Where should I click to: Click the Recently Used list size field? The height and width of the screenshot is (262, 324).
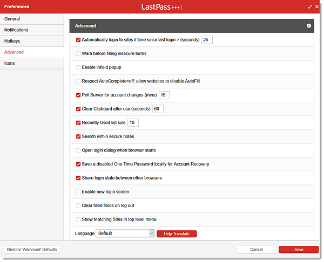pos(133,123)
